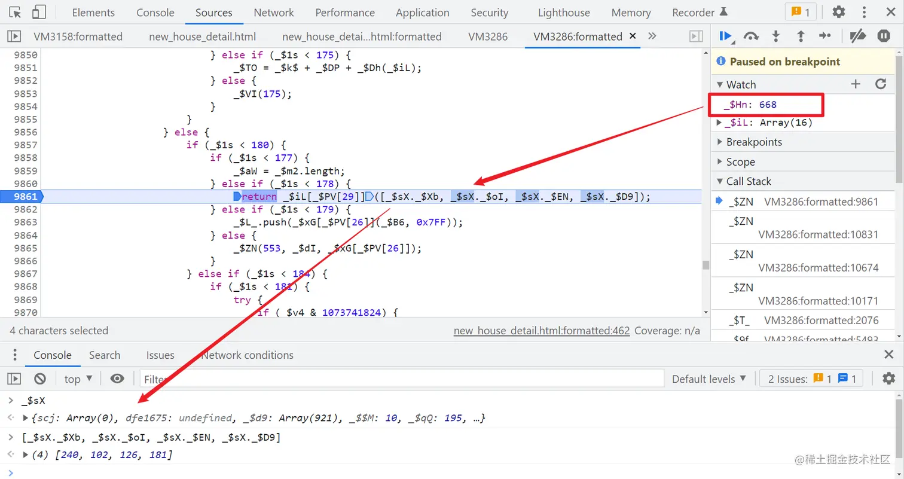
Task: Expand the (4) array output in console
Action: coord(25,455)
